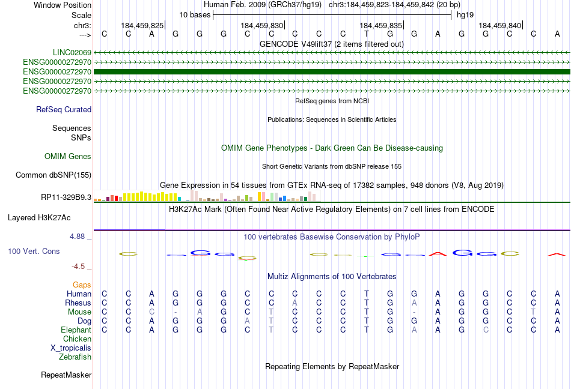Click the Scale label in the left margin

click(81, 15)
